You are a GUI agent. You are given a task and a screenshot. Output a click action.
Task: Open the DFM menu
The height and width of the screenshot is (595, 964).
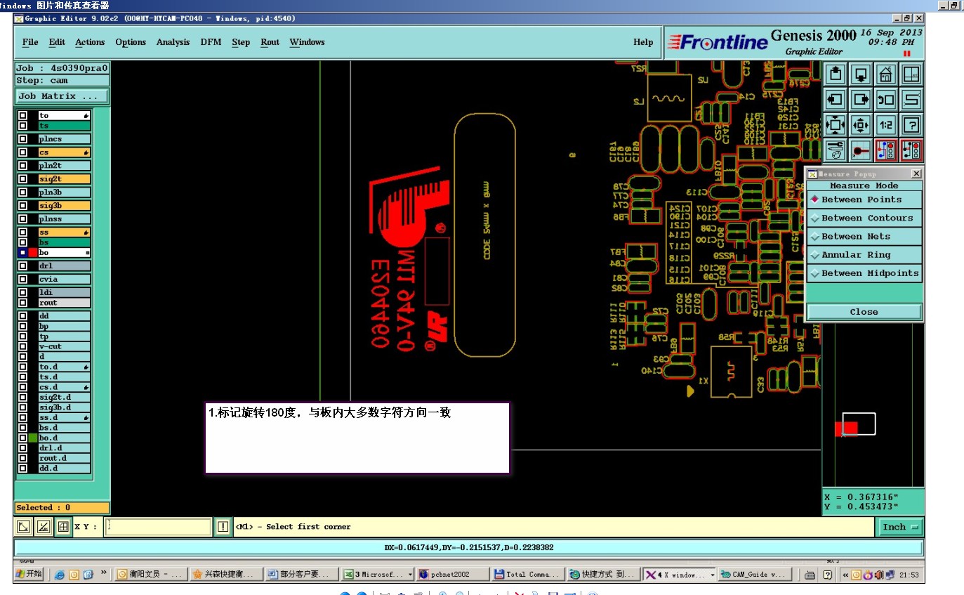tap(211, 42)
